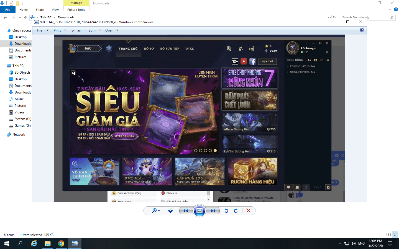Click '6 items' status bar text
399x249 pixels.
tap(9, 235)
